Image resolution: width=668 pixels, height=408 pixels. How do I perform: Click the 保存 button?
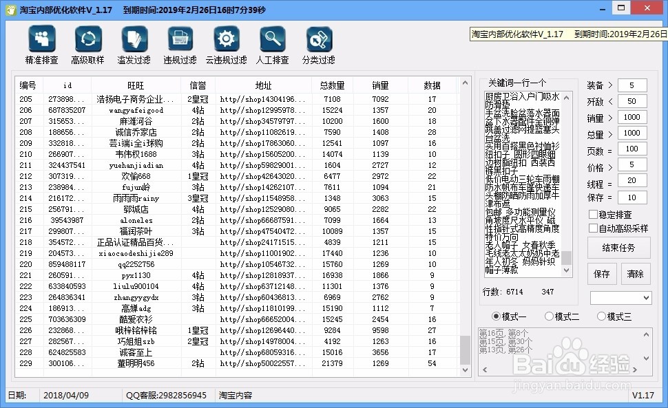point(602,274)
